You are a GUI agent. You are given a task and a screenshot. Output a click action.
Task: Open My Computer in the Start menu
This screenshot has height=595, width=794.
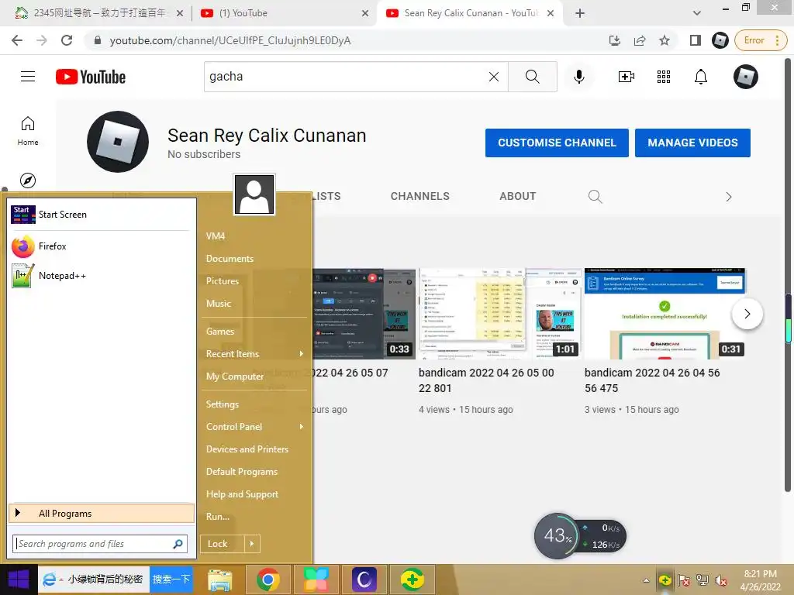click(234, 377)
